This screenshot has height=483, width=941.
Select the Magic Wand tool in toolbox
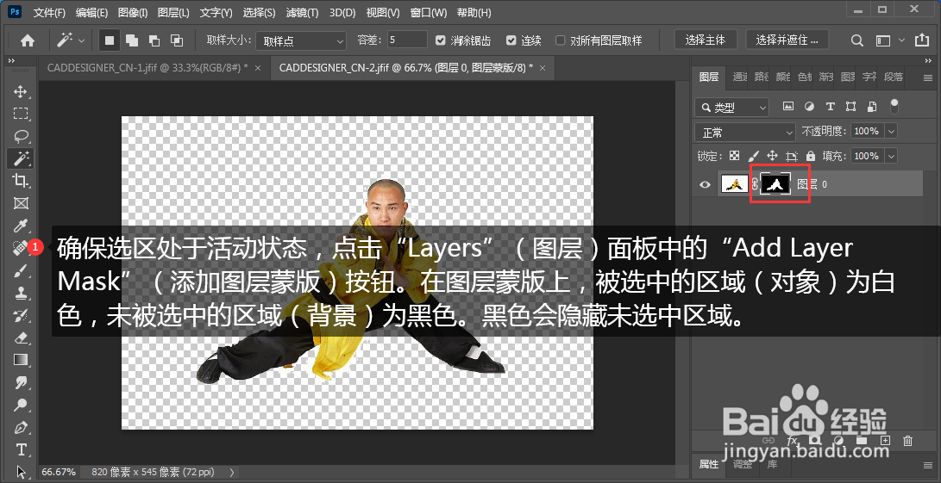tap(21, 158)
